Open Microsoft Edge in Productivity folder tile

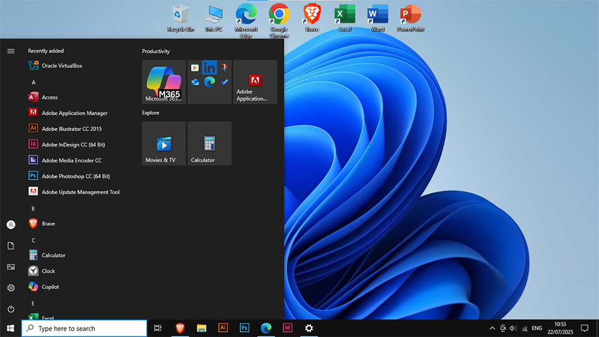point(210,82)
